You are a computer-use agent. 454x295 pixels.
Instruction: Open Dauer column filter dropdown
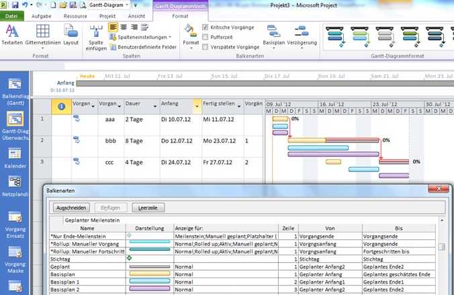pyautogui.click(x=155, y=106)
